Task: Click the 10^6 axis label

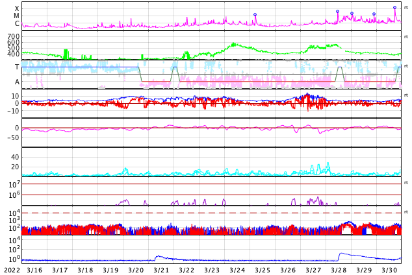Action: (14, 195)
